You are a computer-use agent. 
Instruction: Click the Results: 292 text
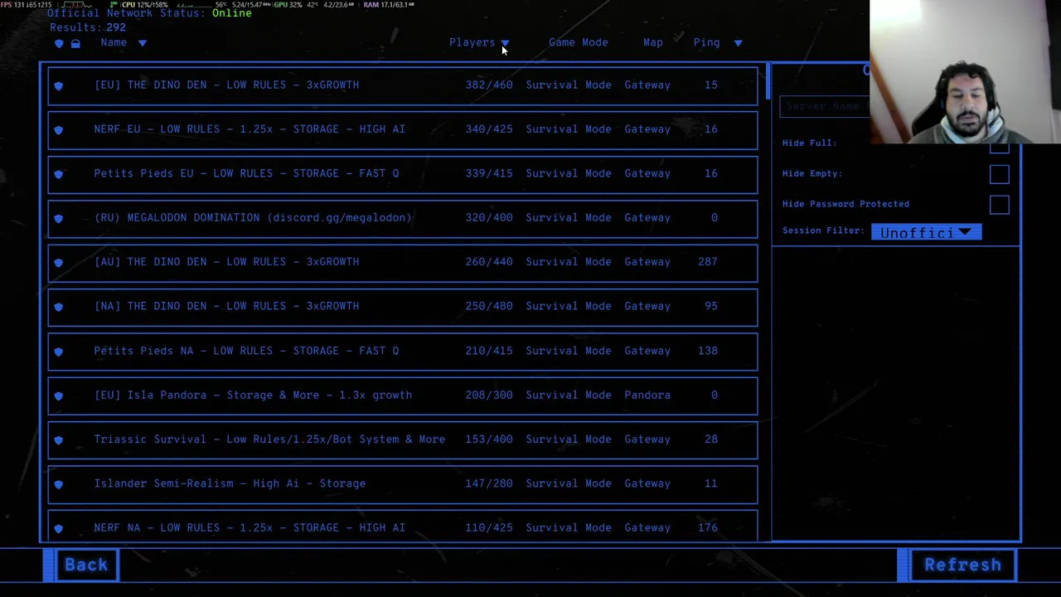(x=88, y=27)
